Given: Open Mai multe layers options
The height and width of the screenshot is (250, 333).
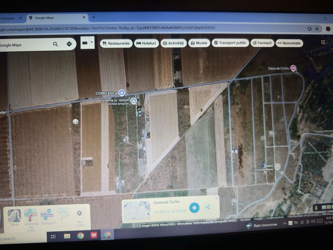Looking at the screenshot, I should (80, 218).
